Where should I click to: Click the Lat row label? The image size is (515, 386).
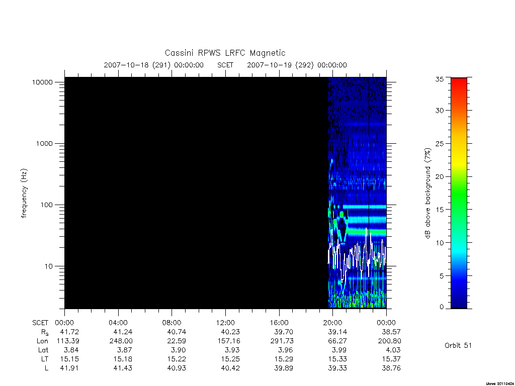(x=43, y=350)
